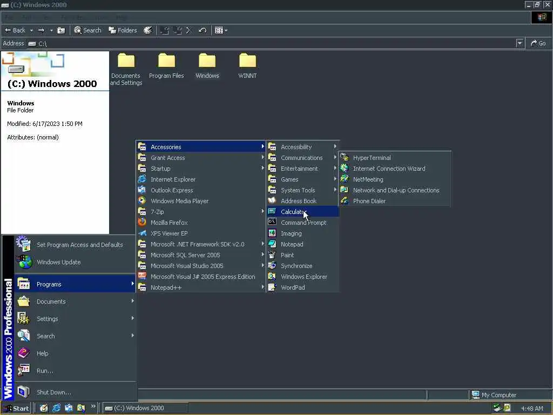The image size is (553, 415).
Task: Click the Go button beside address bar
Action: (x=538, y=43)
